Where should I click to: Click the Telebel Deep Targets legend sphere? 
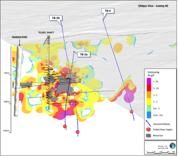tap(148, 129)
